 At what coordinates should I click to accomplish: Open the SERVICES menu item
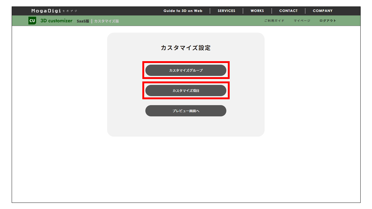(x=226, y=11)
